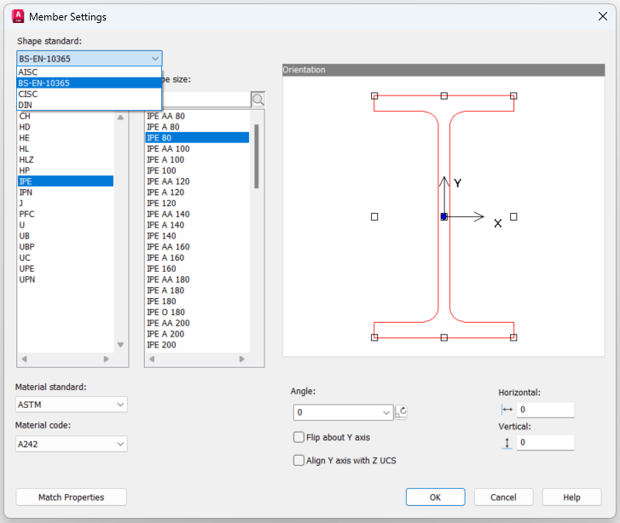Enable Flip about Y axis checkbox
The image size is (620, 523).
[x=298, y=437]
